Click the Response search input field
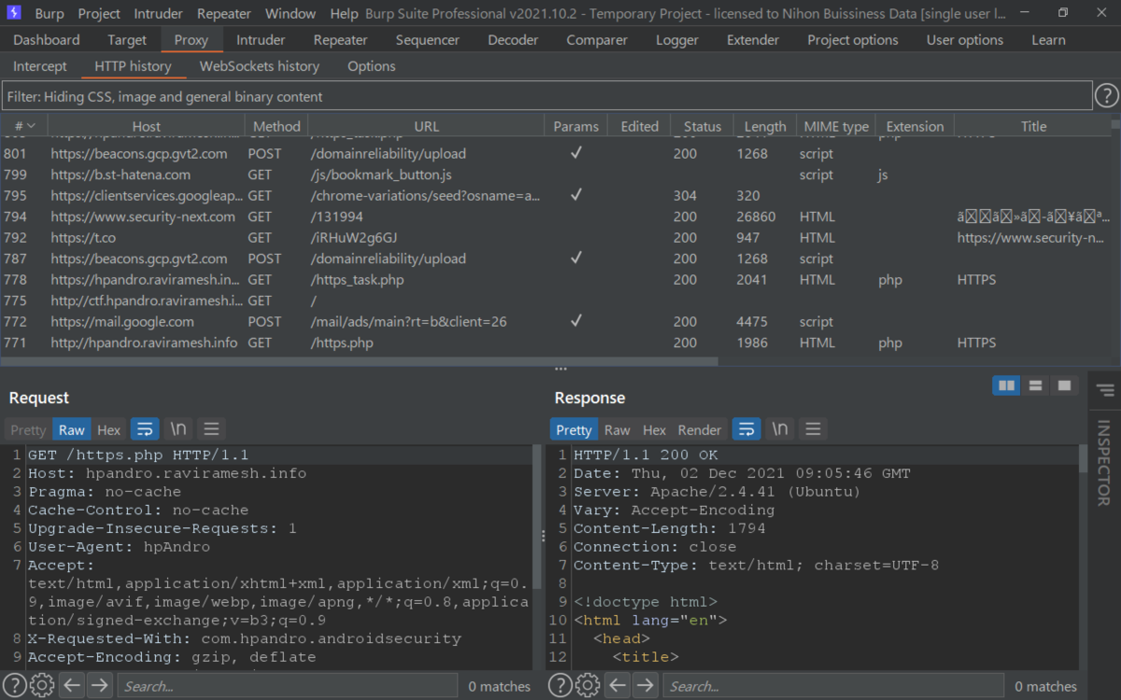1121x700 pixels. (x=833, y=686)
